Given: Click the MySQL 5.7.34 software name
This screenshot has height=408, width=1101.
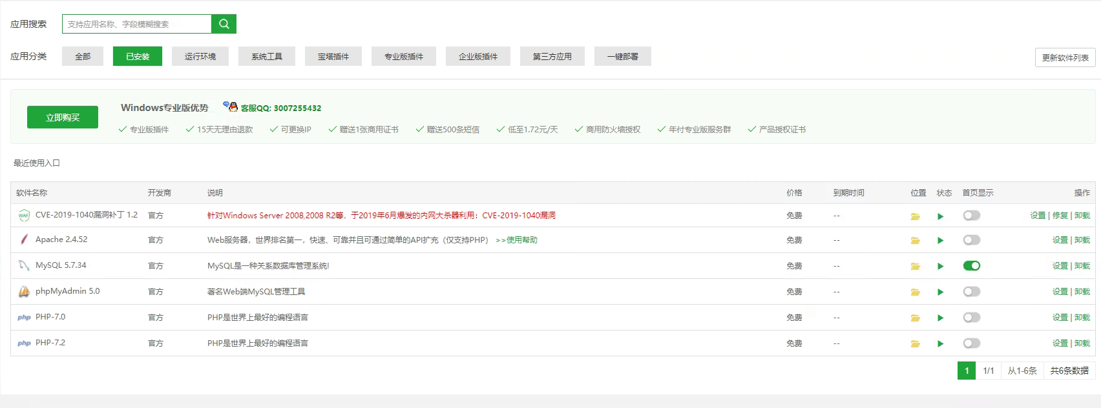Looking at the screenshot, I should pos(61,265).
